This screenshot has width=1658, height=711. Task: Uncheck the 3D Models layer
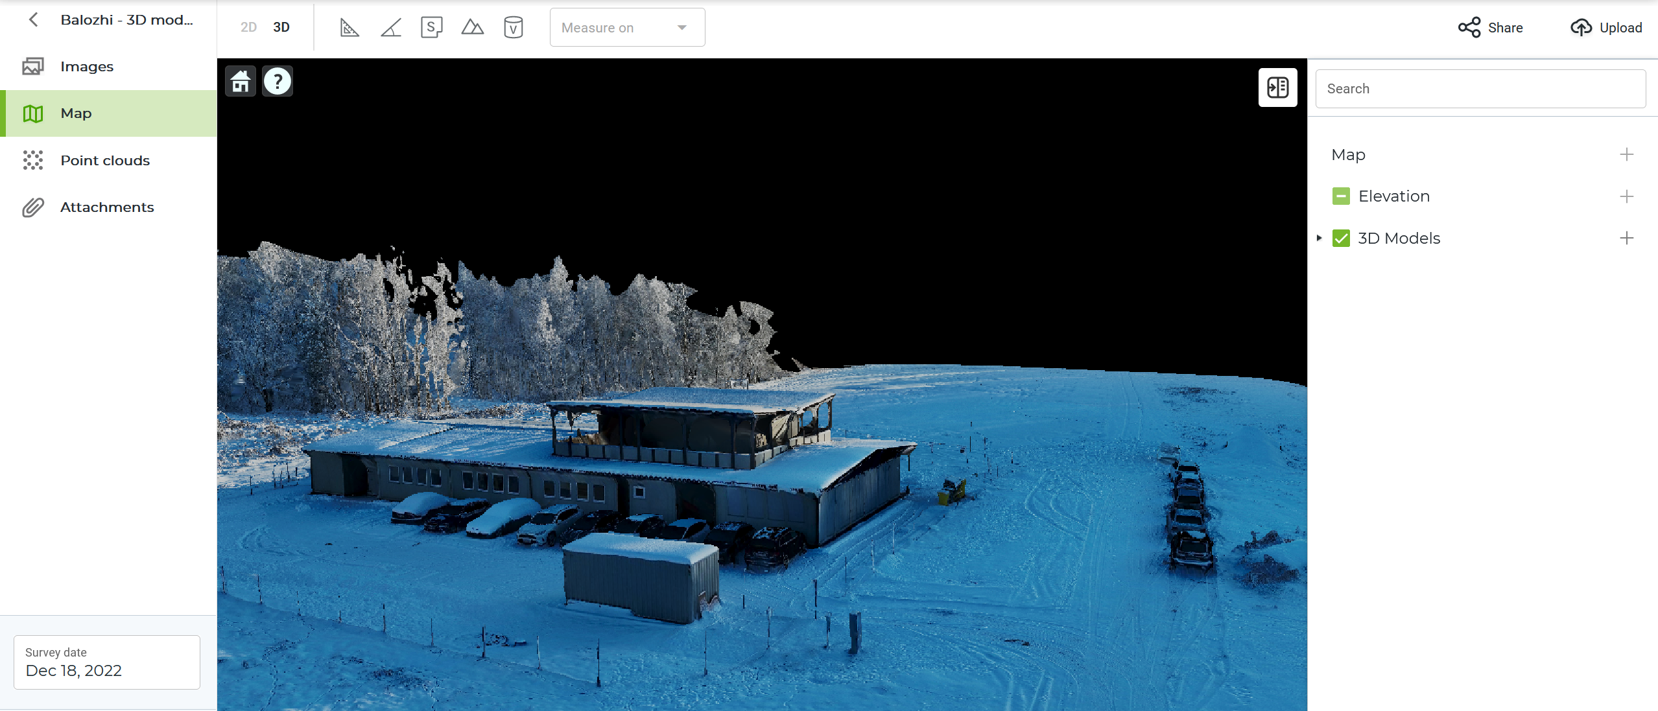[x=1341, y=239]
